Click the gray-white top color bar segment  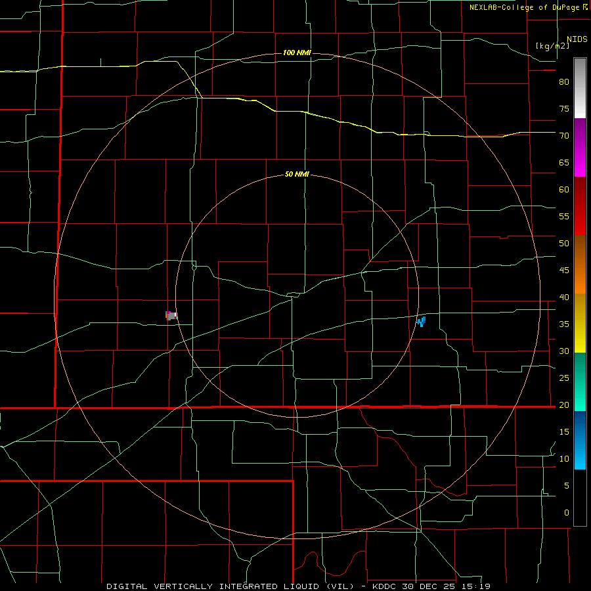(x=580, y=88)
